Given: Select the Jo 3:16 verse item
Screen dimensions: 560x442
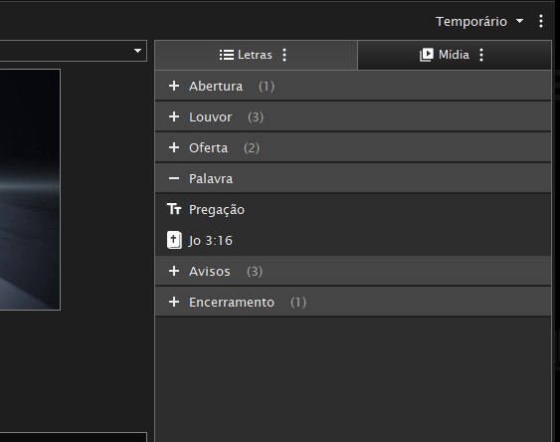Looking at the screenshot, I should click(353, 240).
